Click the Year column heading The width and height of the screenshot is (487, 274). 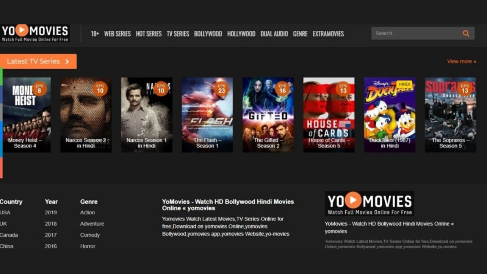pyautogui.click(x=51, y=202)
